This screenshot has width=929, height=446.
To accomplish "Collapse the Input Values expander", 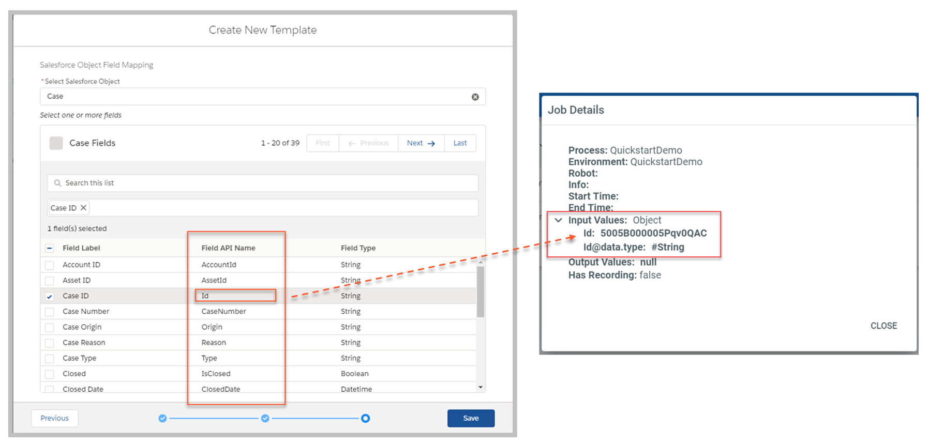I will [558, 220].
